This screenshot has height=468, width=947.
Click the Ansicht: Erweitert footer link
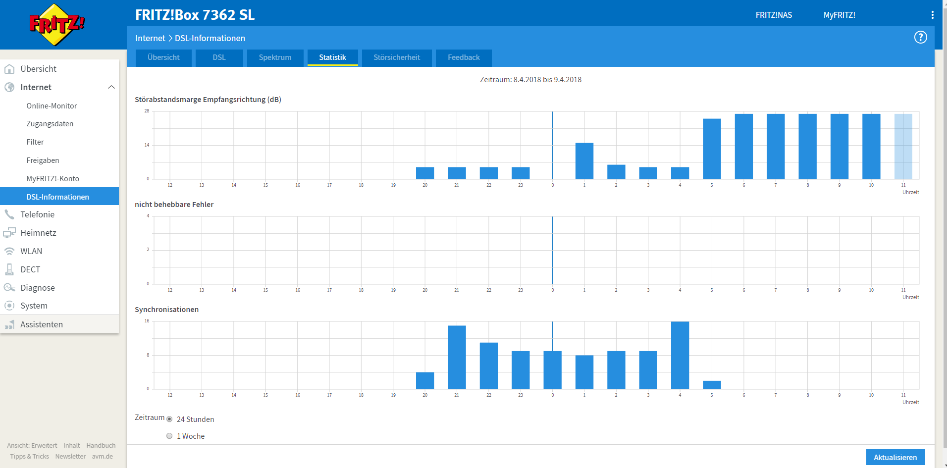[x=32, y=446]
